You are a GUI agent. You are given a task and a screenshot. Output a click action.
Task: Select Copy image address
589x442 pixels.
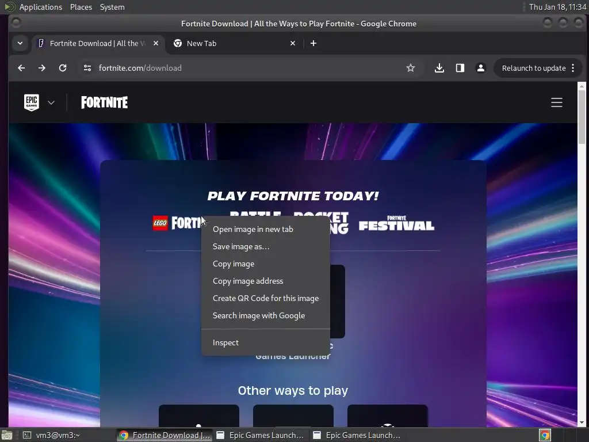tap(266, 281)
